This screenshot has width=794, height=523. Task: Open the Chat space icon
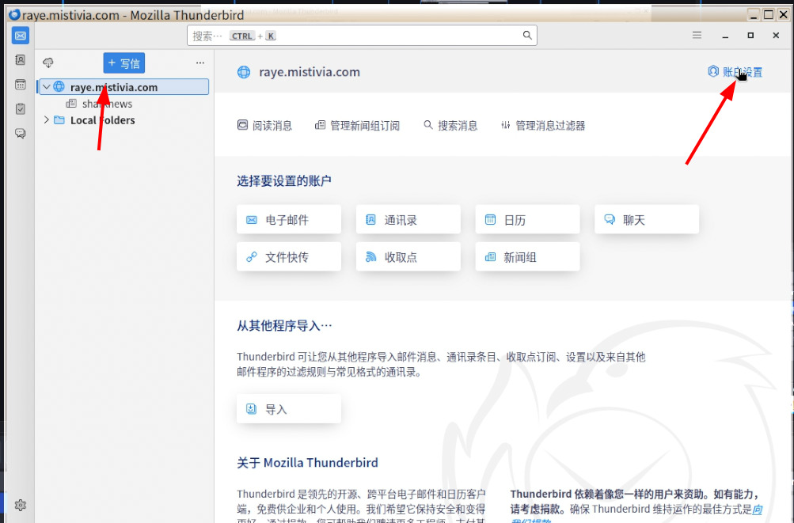pyautogui.click(x=21, y=133)
